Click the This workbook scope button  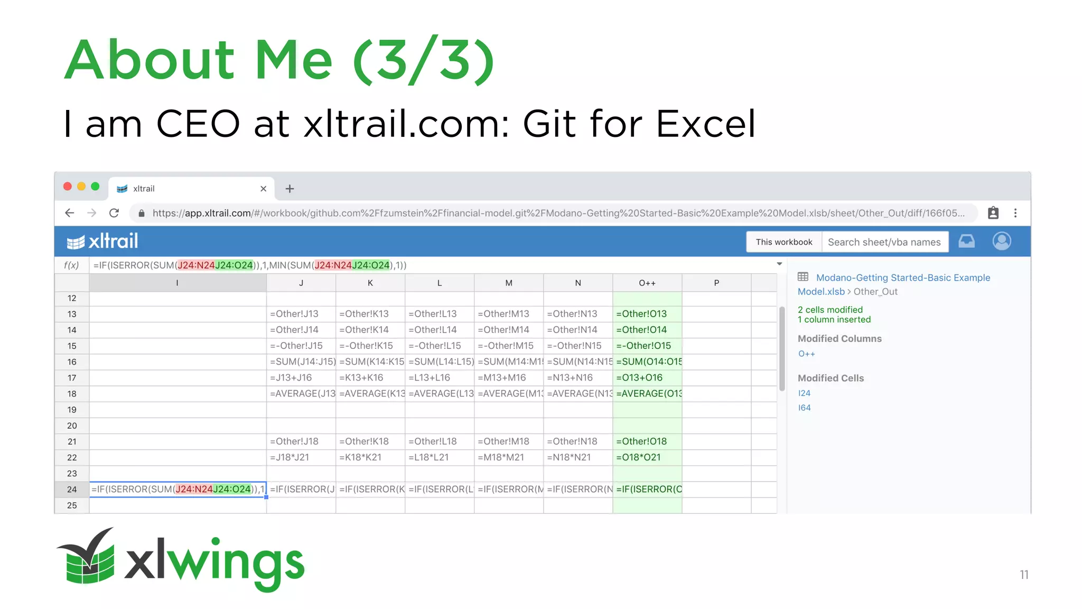(784, 242)
